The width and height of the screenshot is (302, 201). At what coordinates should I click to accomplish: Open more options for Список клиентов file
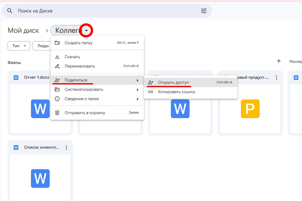(x=66, y=147)
